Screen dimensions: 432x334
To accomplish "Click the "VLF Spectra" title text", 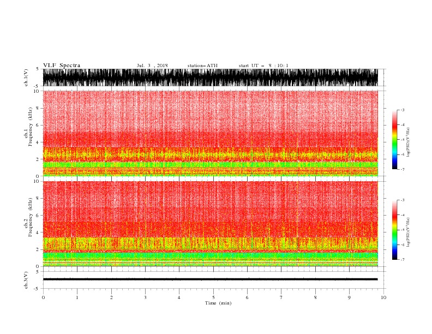I will click(62, 65).
